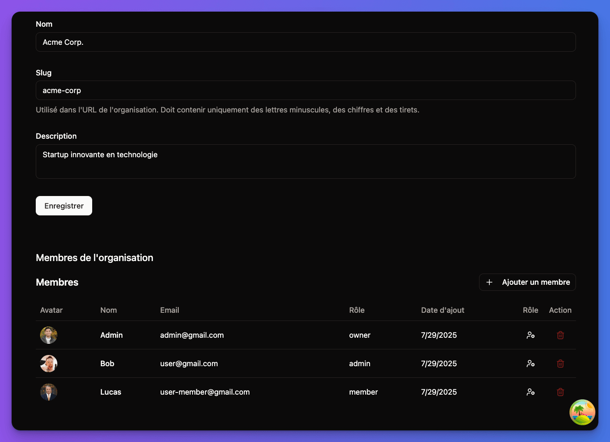Viewport: 610px width, 442px height.
Task: Click the palm tree logo icon
Action: point(582,412)
